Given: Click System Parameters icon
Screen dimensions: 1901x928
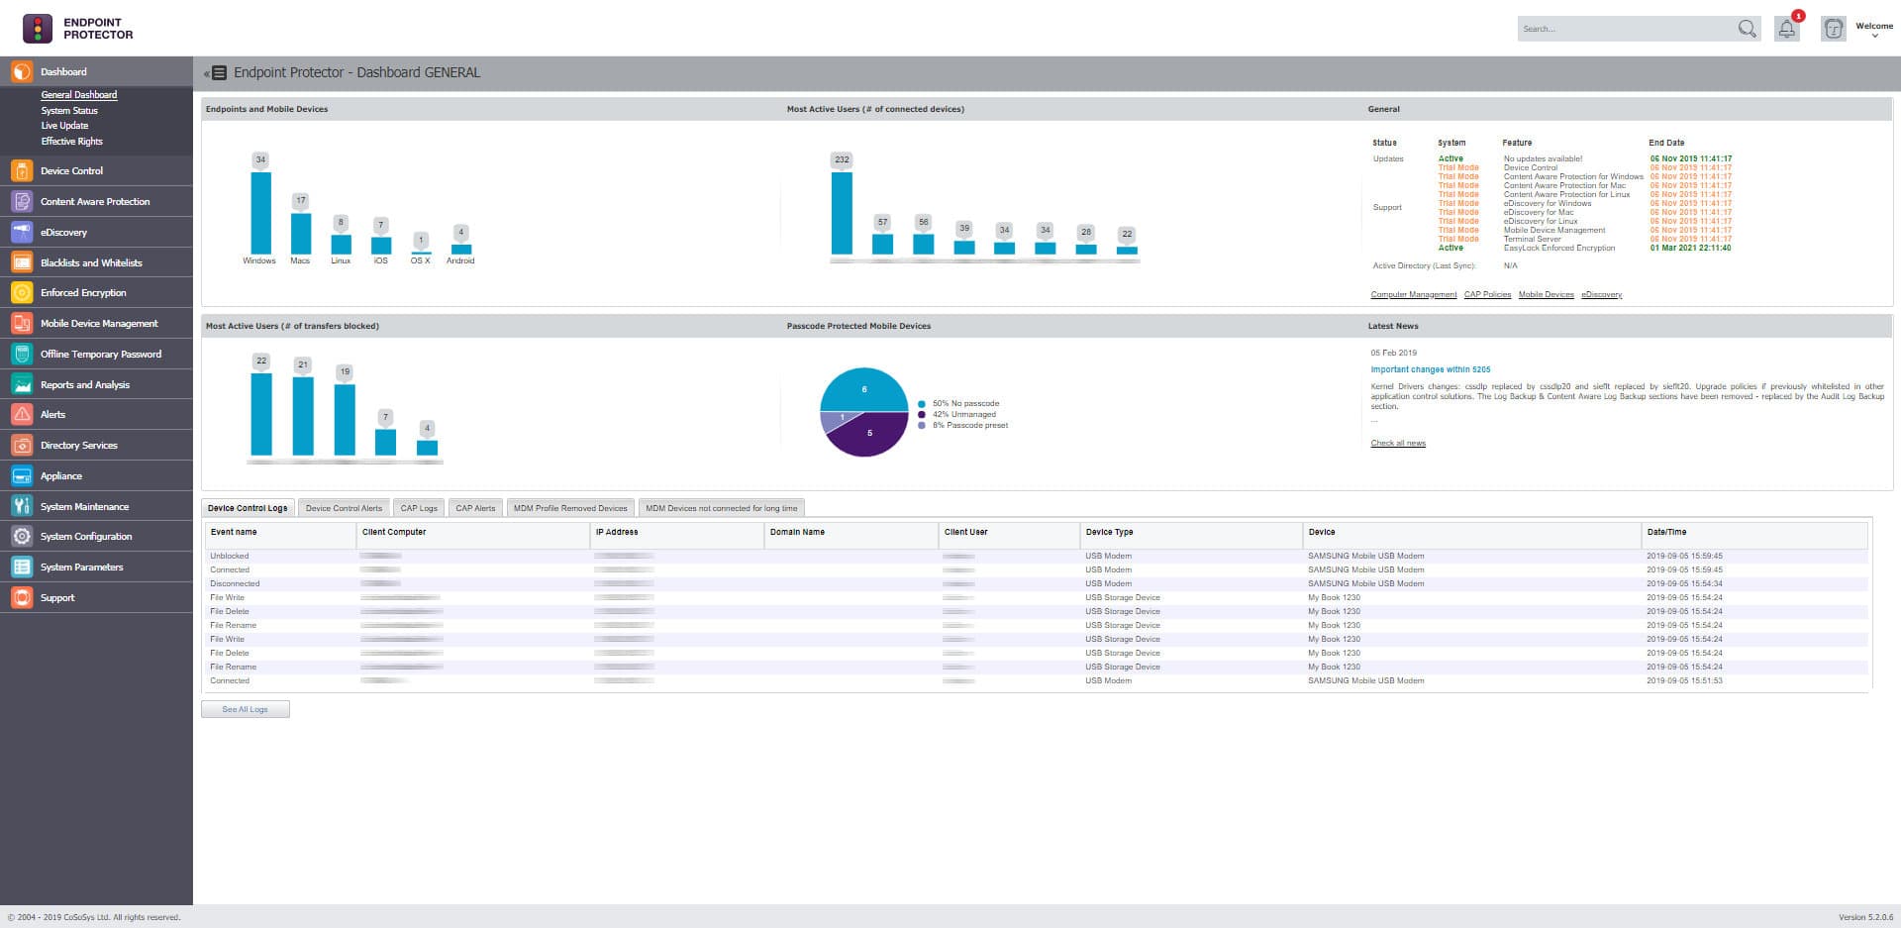Looking at the screenshot, I should pyautogui.click(x=22, y=567).
